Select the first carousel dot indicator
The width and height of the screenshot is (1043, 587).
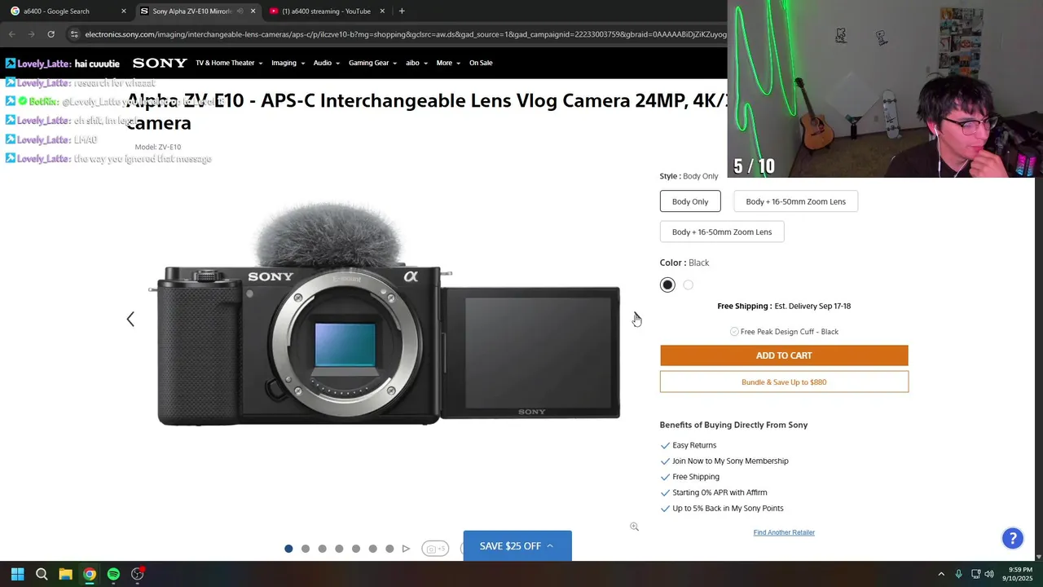(x=288, y=549)
